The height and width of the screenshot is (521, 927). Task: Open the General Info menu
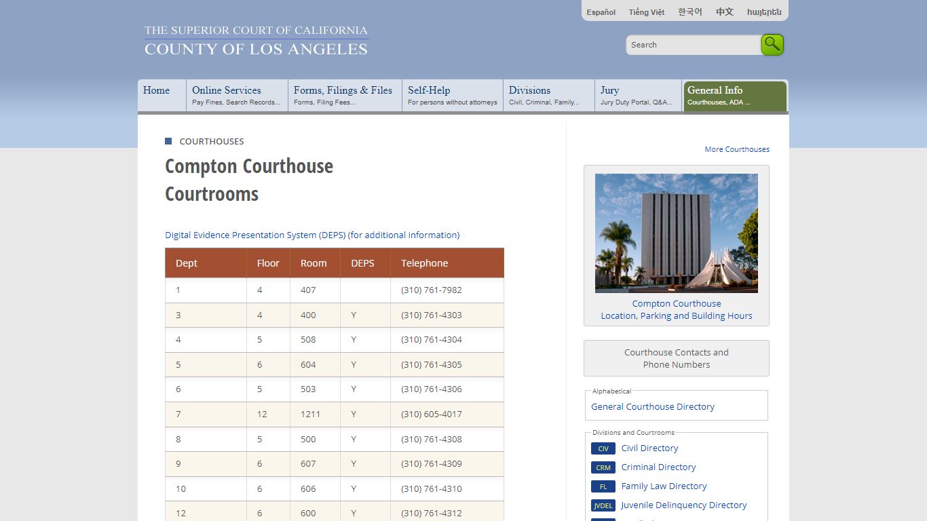coord(735,96)
